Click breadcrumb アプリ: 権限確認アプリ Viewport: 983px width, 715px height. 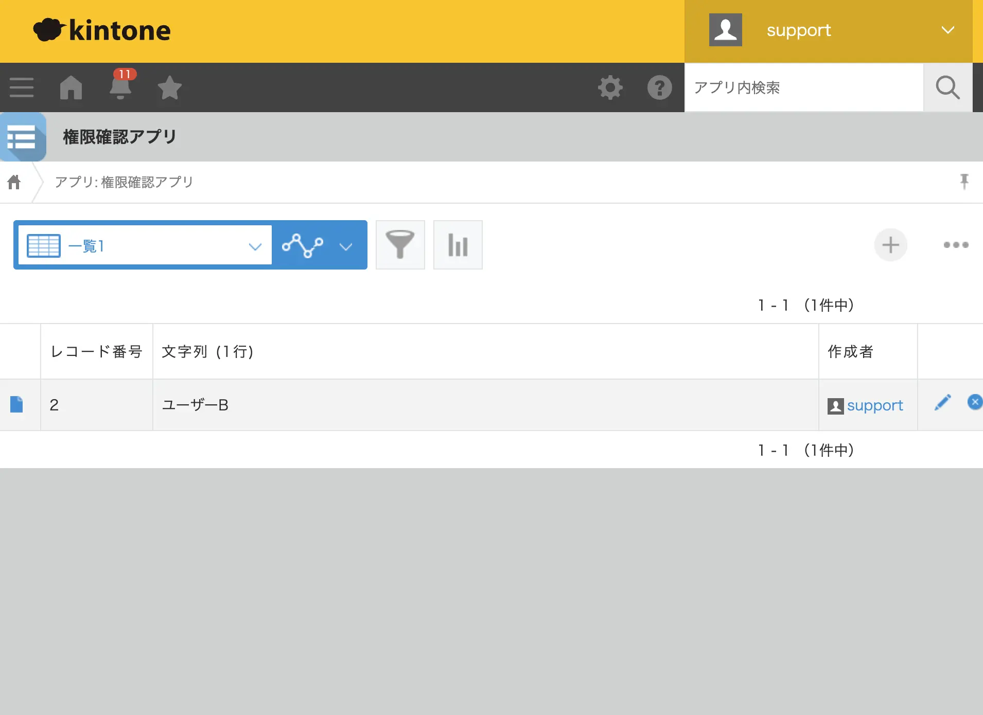coord(124,182)
